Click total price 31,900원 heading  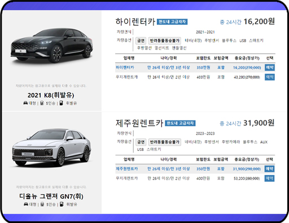[x=259, y=123]
